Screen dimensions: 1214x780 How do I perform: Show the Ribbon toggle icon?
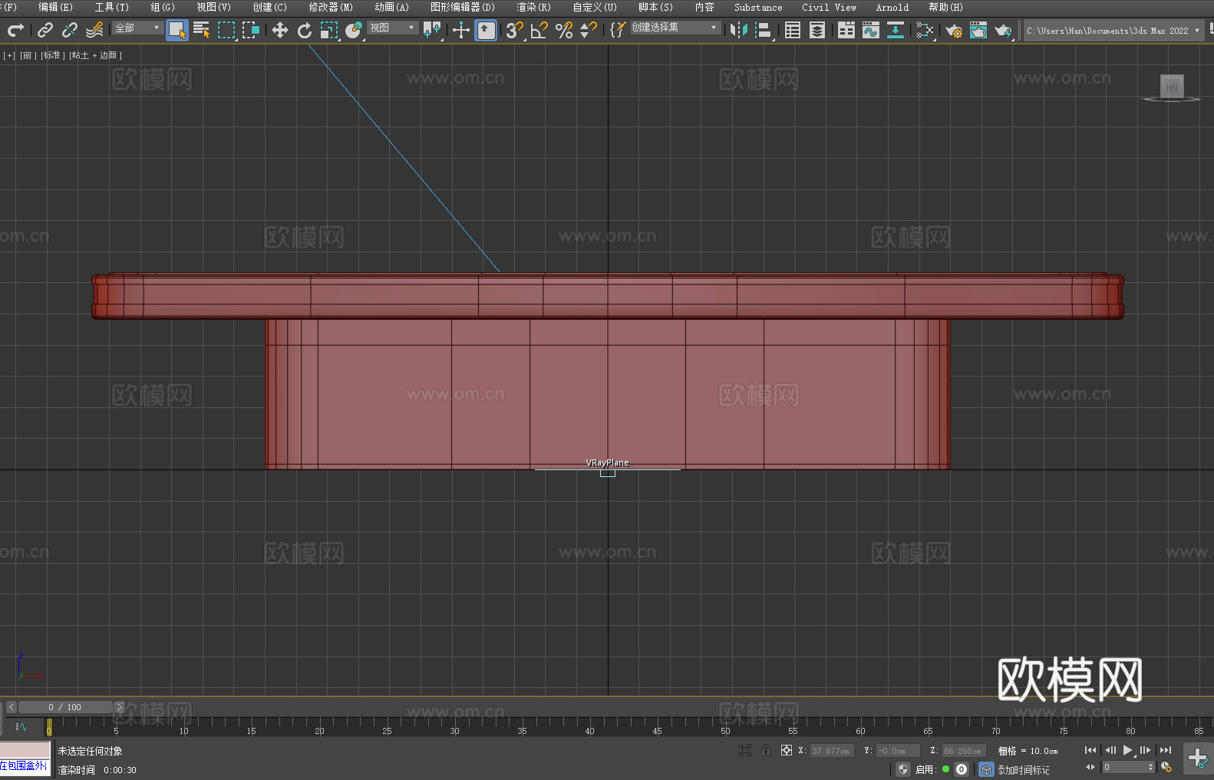pyautogui.click(x=846, y=30)
